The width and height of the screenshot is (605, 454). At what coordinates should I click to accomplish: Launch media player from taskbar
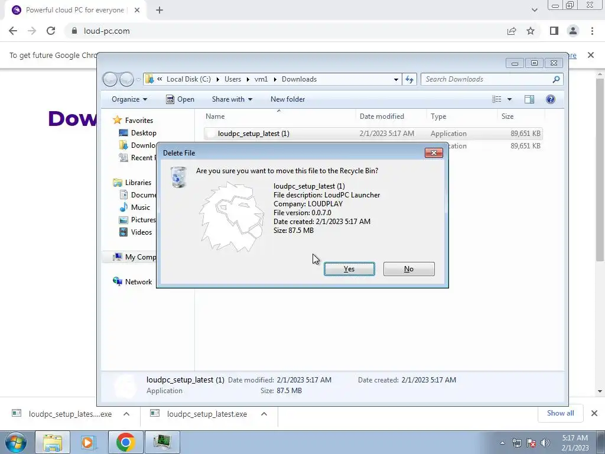coord(87,442)
